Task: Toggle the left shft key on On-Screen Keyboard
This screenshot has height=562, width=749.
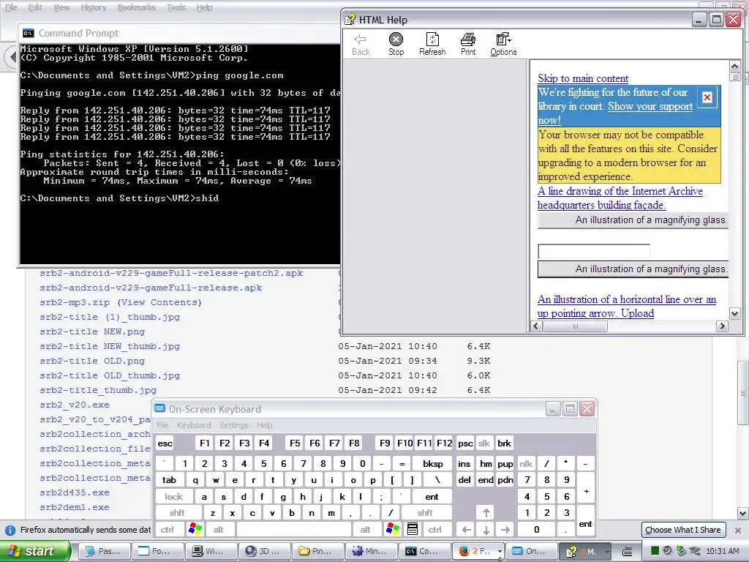Action: tap(177, 513)
